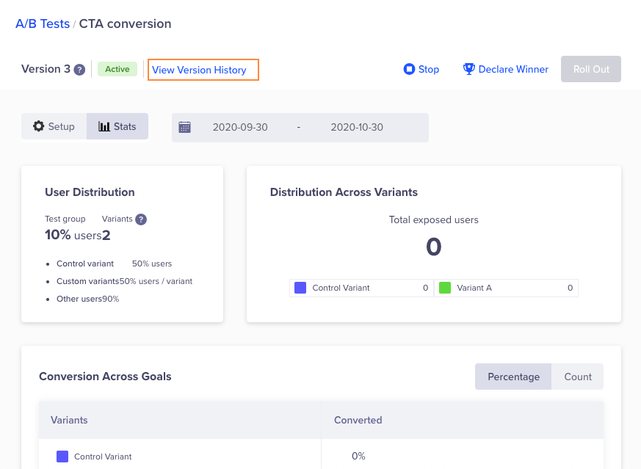Click the blue Control Variant legend swatch

pos(300,288)
